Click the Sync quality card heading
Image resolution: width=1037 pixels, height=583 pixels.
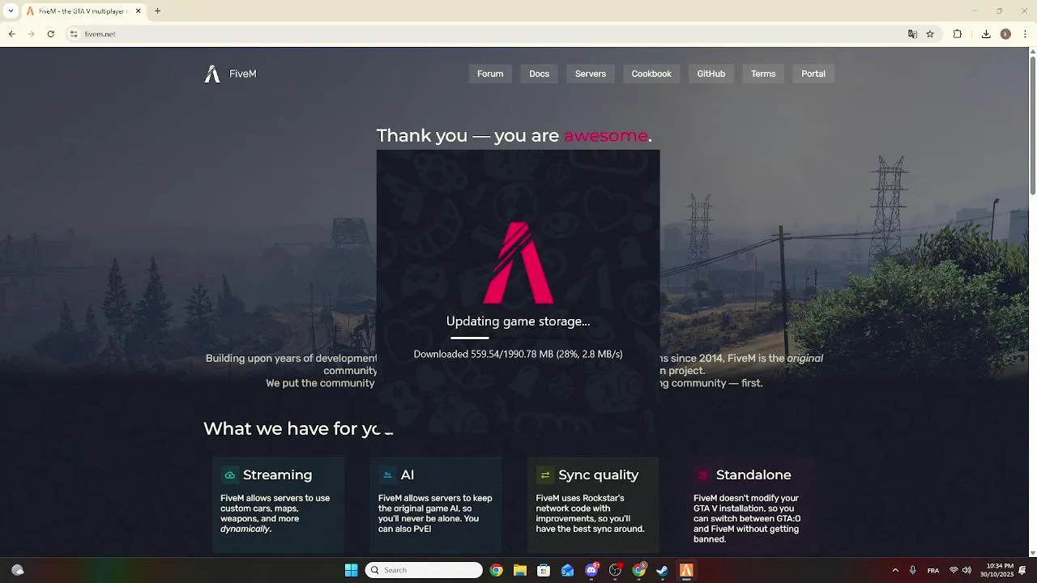coord(599,475)
